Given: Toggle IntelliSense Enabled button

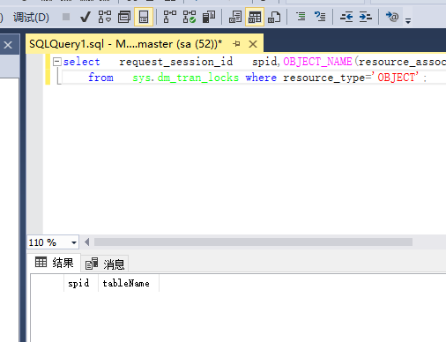Looking at the screenshot, I should click(144, 17).
